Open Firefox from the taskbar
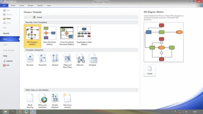This screenshot has height=114, width=203. point(12,112)
